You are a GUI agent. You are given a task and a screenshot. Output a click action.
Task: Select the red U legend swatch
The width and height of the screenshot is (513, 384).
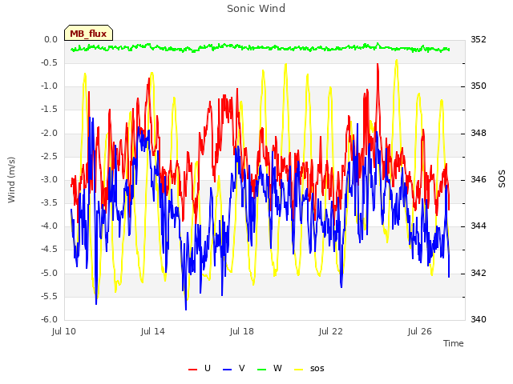point(192,370)
